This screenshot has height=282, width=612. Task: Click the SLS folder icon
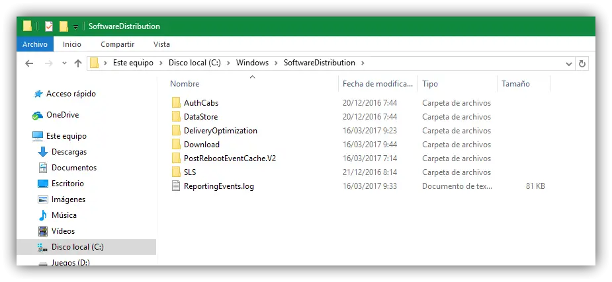[175, 172]
